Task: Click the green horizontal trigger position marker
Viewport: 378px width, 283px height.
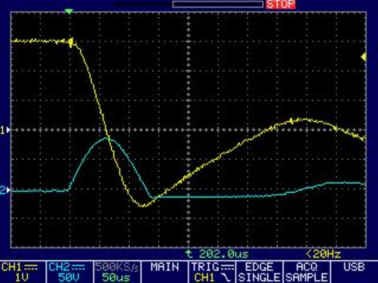Action: click(x=69, y=11)
